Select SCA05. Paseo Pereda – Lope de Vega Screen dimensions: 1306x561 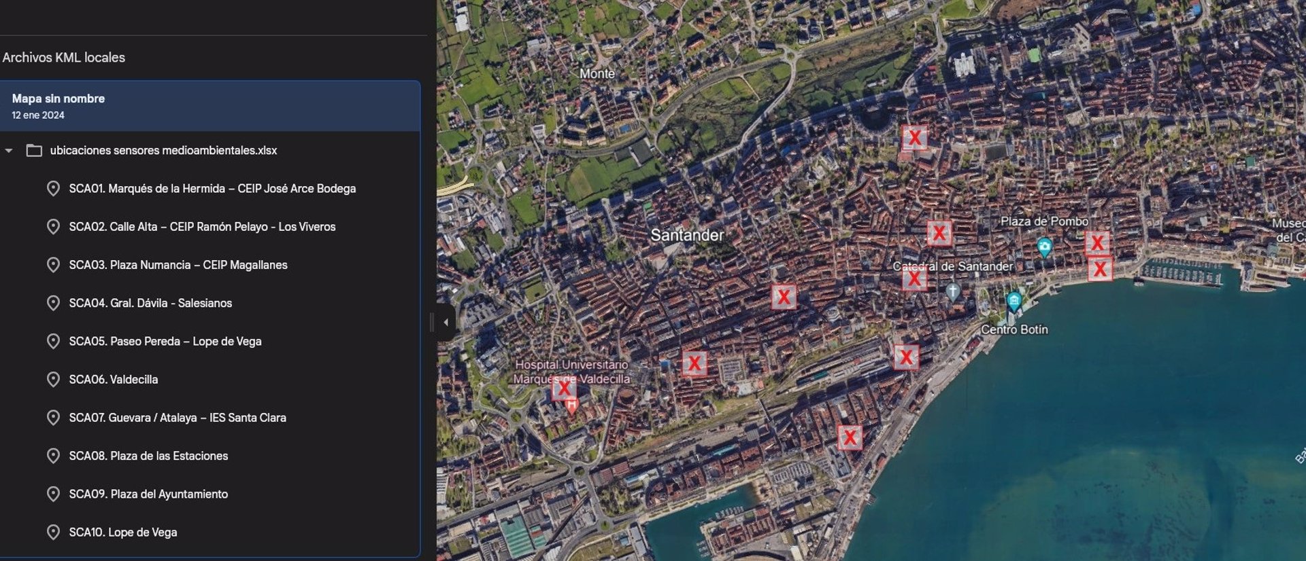tap(165, 342)
